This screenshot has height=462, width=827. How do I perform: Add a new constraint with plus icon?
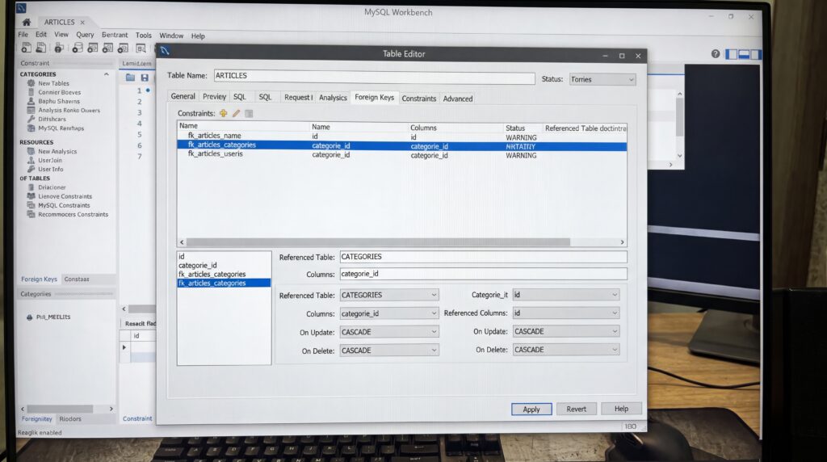coord(224,113)
